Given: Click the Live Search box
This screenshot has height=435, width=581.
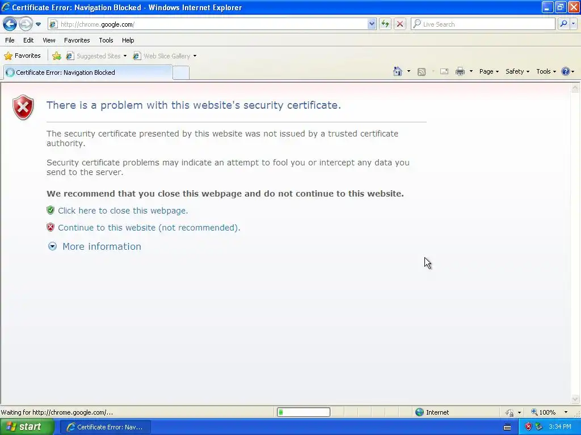Looking at the screenshot, I should pos(483,24).
